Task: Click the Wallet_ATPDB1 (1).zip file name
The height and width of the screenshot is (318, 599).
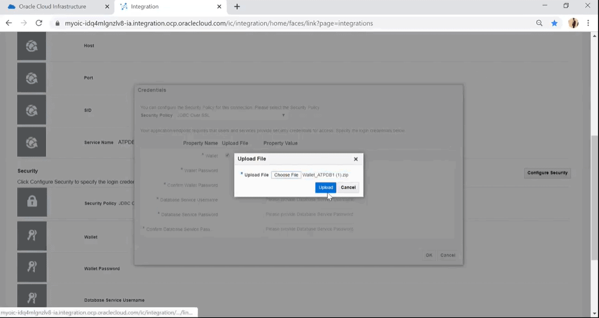Action: [325, 175]
